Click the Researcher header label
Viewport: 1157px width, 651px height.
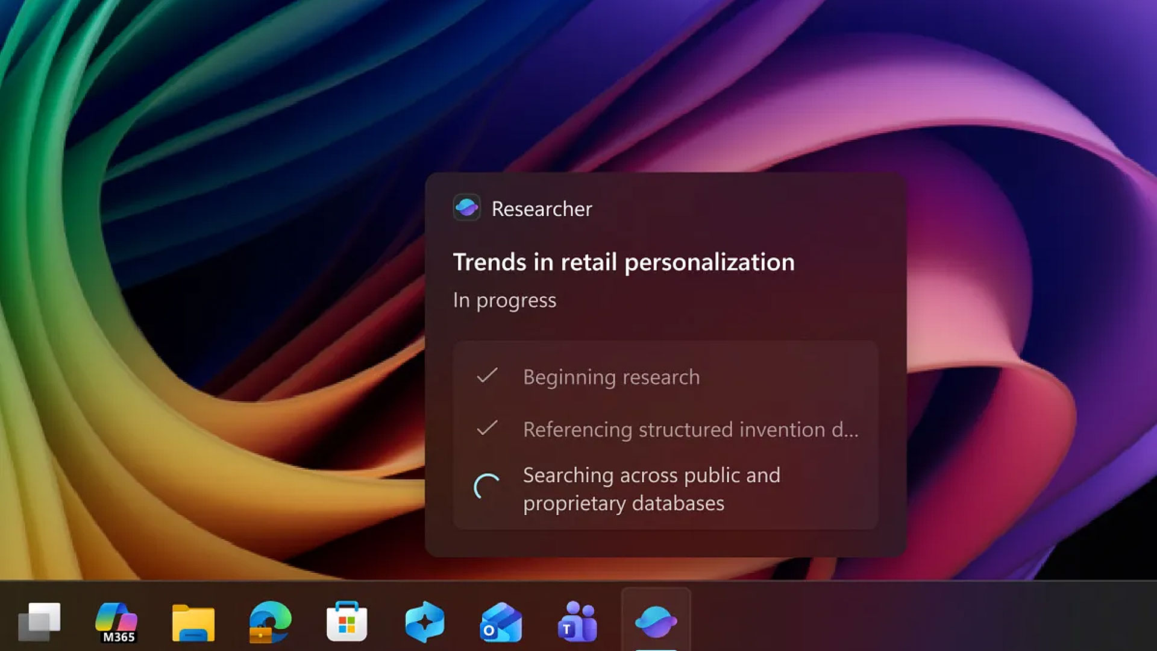tap(541, 209)
